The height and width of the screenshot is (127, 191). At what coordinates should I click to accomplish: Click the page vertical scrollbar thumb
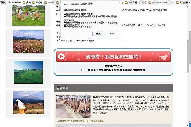188,57
